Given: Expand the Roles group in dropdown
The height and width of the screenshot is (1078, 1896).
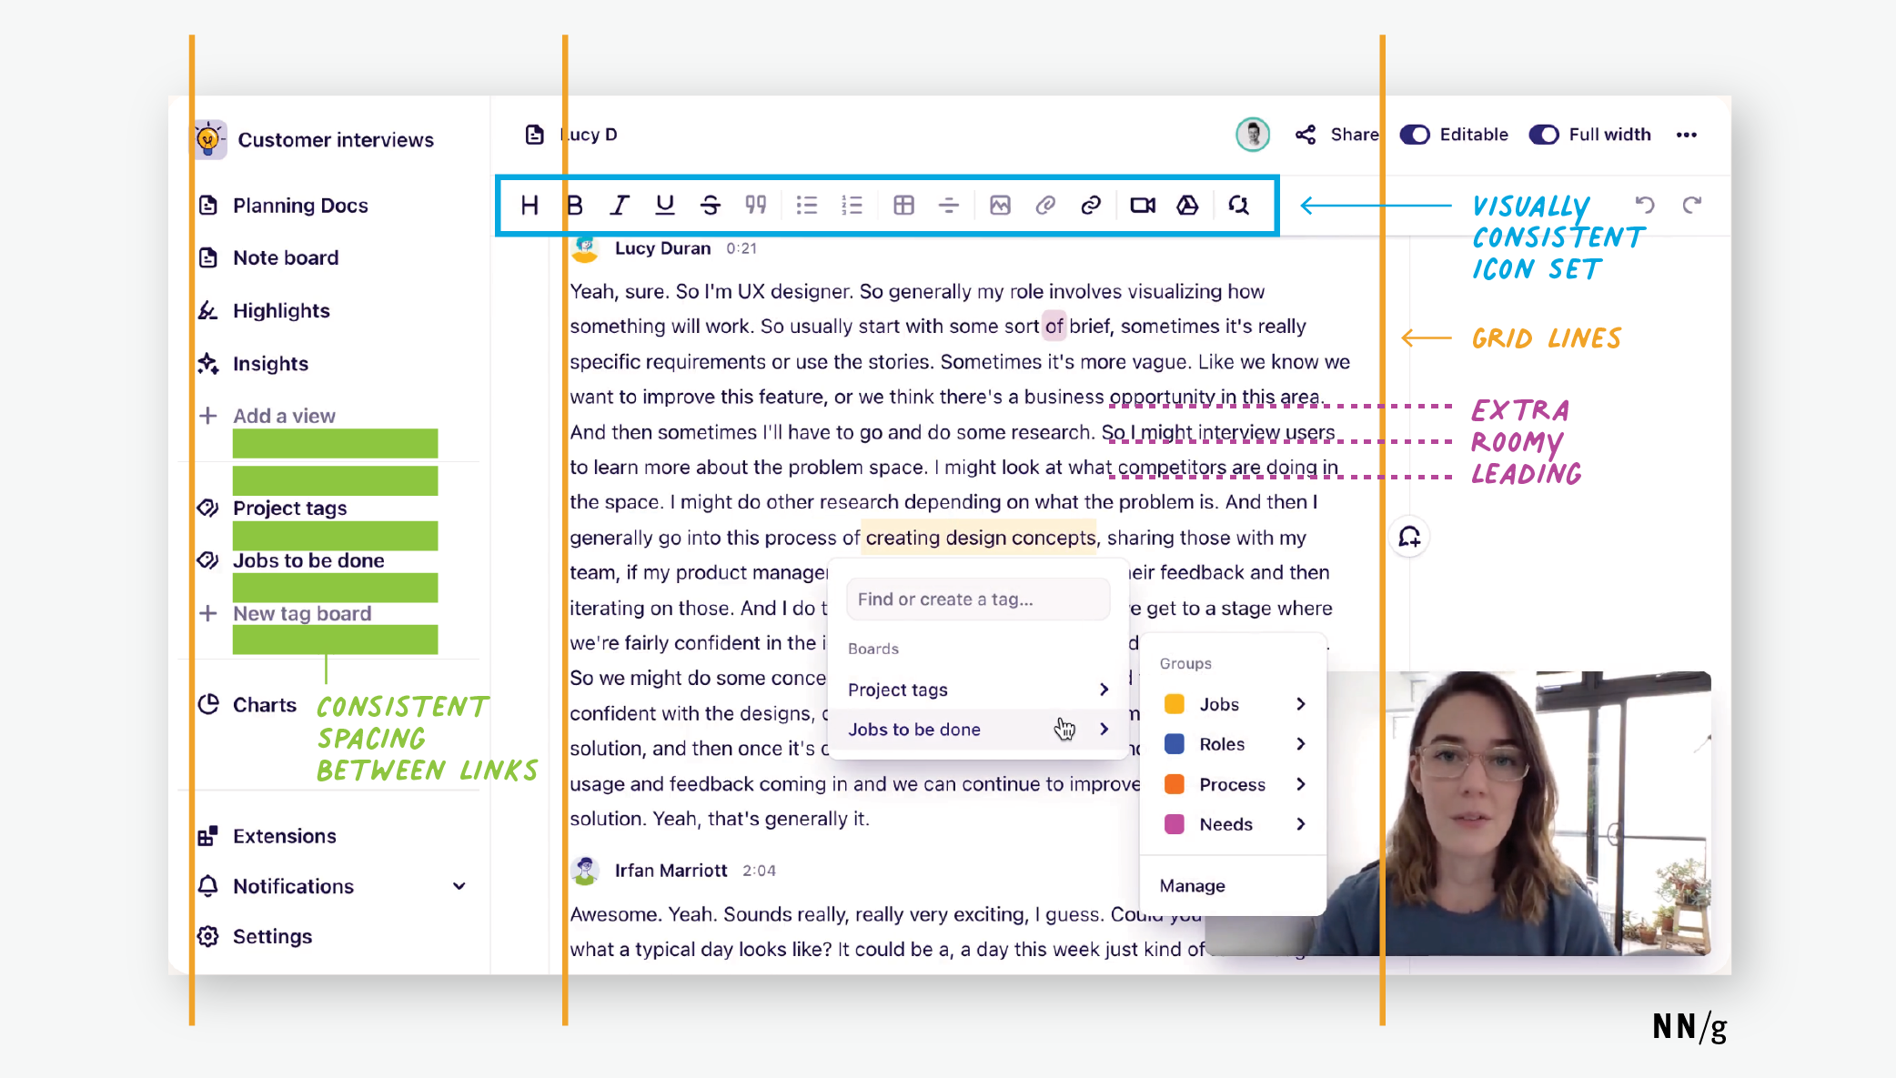Looking at the screenshot, I should tap(1299, 743).
